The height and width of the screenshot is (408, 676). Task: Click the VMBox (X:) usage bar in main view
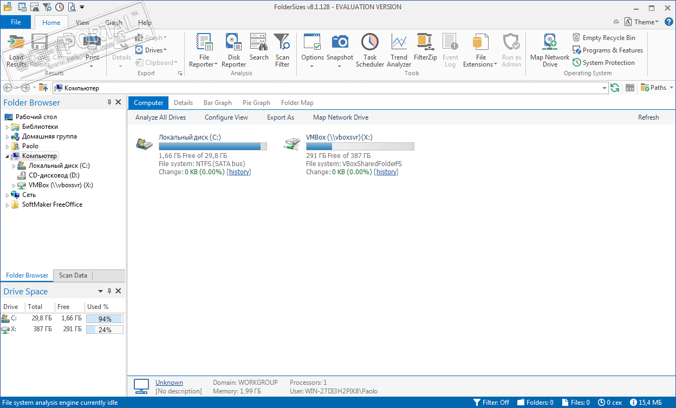click(x=360, y=146)
